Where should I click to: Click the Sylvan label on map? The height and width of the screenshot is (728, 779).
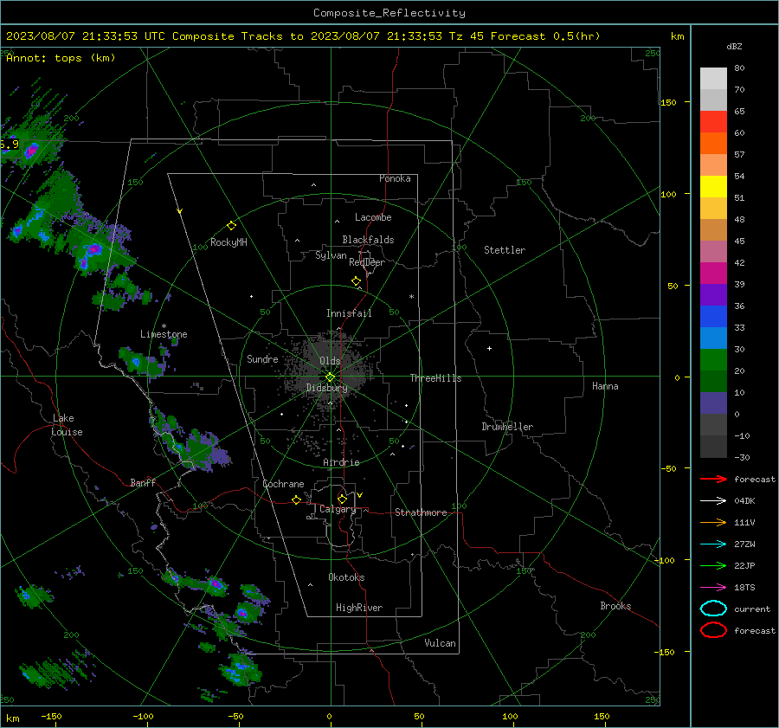[331, 255]
